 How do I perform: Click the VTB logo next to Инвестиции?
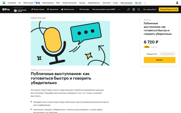[37, 3]
